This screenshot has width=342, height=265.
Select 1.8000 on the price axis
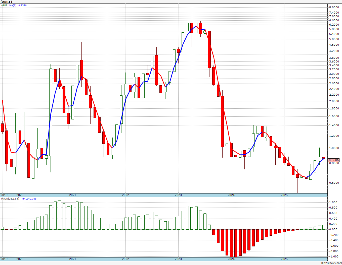(334, 108)
